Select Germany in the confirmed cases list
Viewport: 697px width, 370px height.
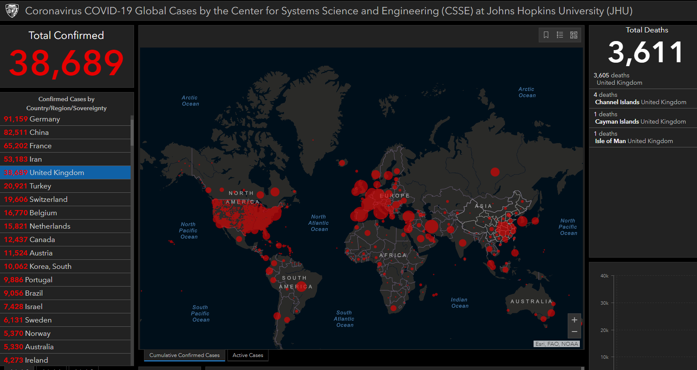(x=65, y=119)
